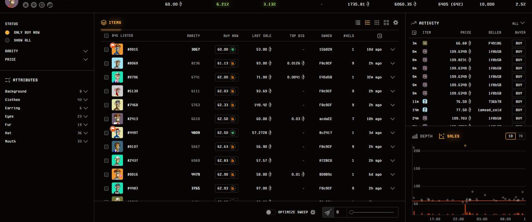
Task: Click the bar chart analytics icon
Action: click(50, 5)
